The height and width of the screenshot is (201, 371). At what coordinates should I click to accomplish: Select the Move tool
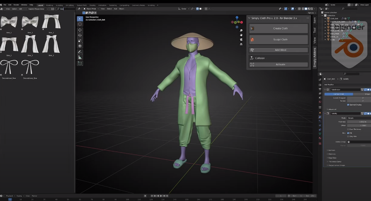[80, 30]
